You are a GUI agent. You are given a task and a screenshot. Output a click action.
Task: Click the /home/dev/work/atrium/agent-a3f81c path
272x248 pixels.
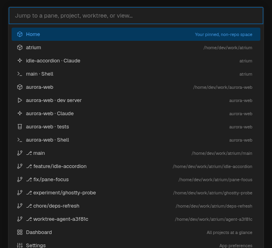pyautogui.click(x=214, y=219)
